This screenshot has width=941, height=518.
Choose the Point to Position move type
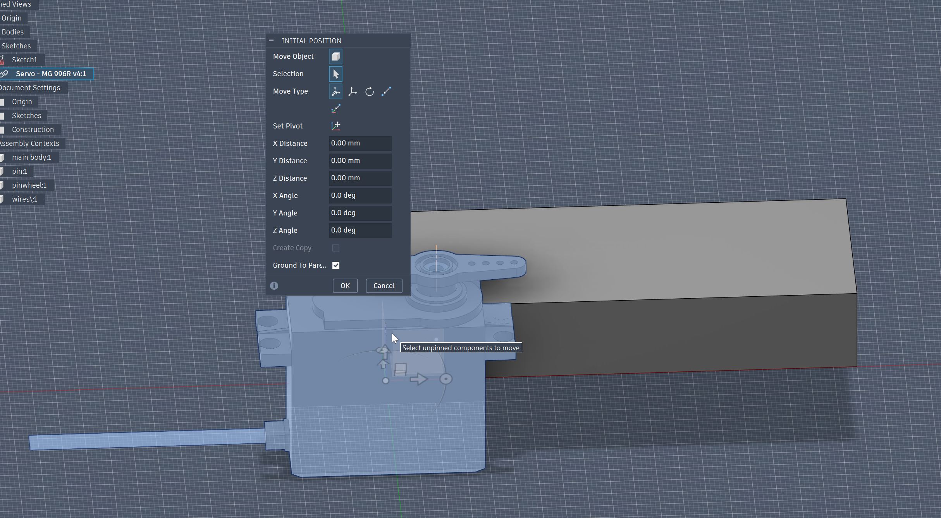(336, 108)
